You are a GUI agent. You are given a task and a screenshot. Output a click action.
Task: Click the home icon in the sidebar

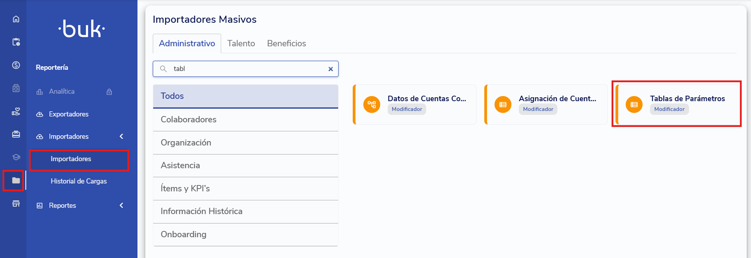tap(16, 19)
